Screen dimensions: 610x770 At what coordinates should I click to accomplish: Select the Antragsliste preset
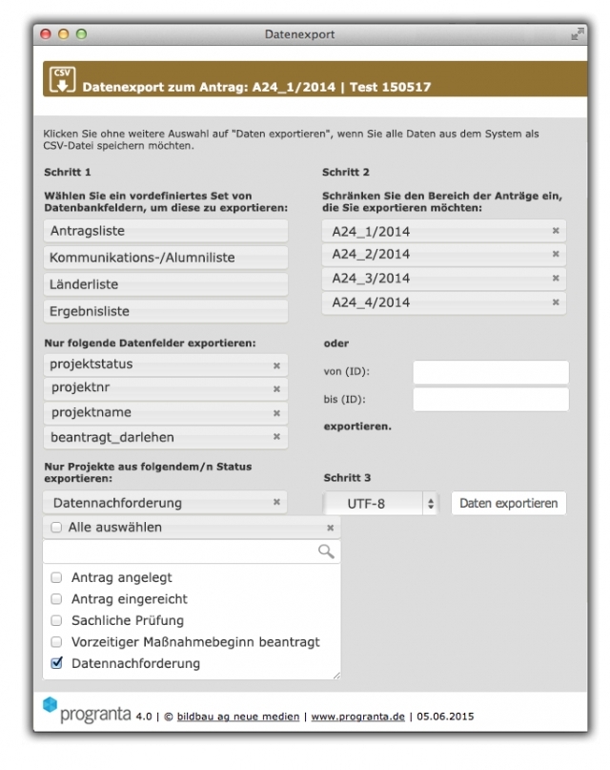[x=166, y=231]
